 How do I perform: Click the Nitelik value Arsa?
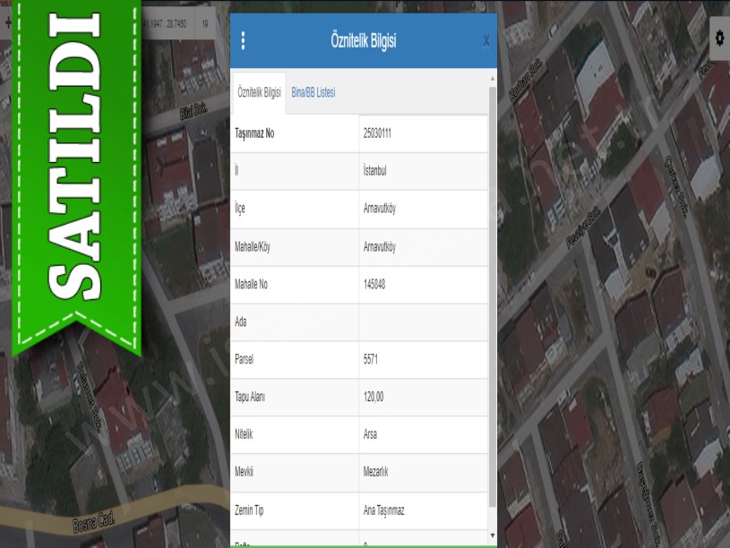click(370, 434)
